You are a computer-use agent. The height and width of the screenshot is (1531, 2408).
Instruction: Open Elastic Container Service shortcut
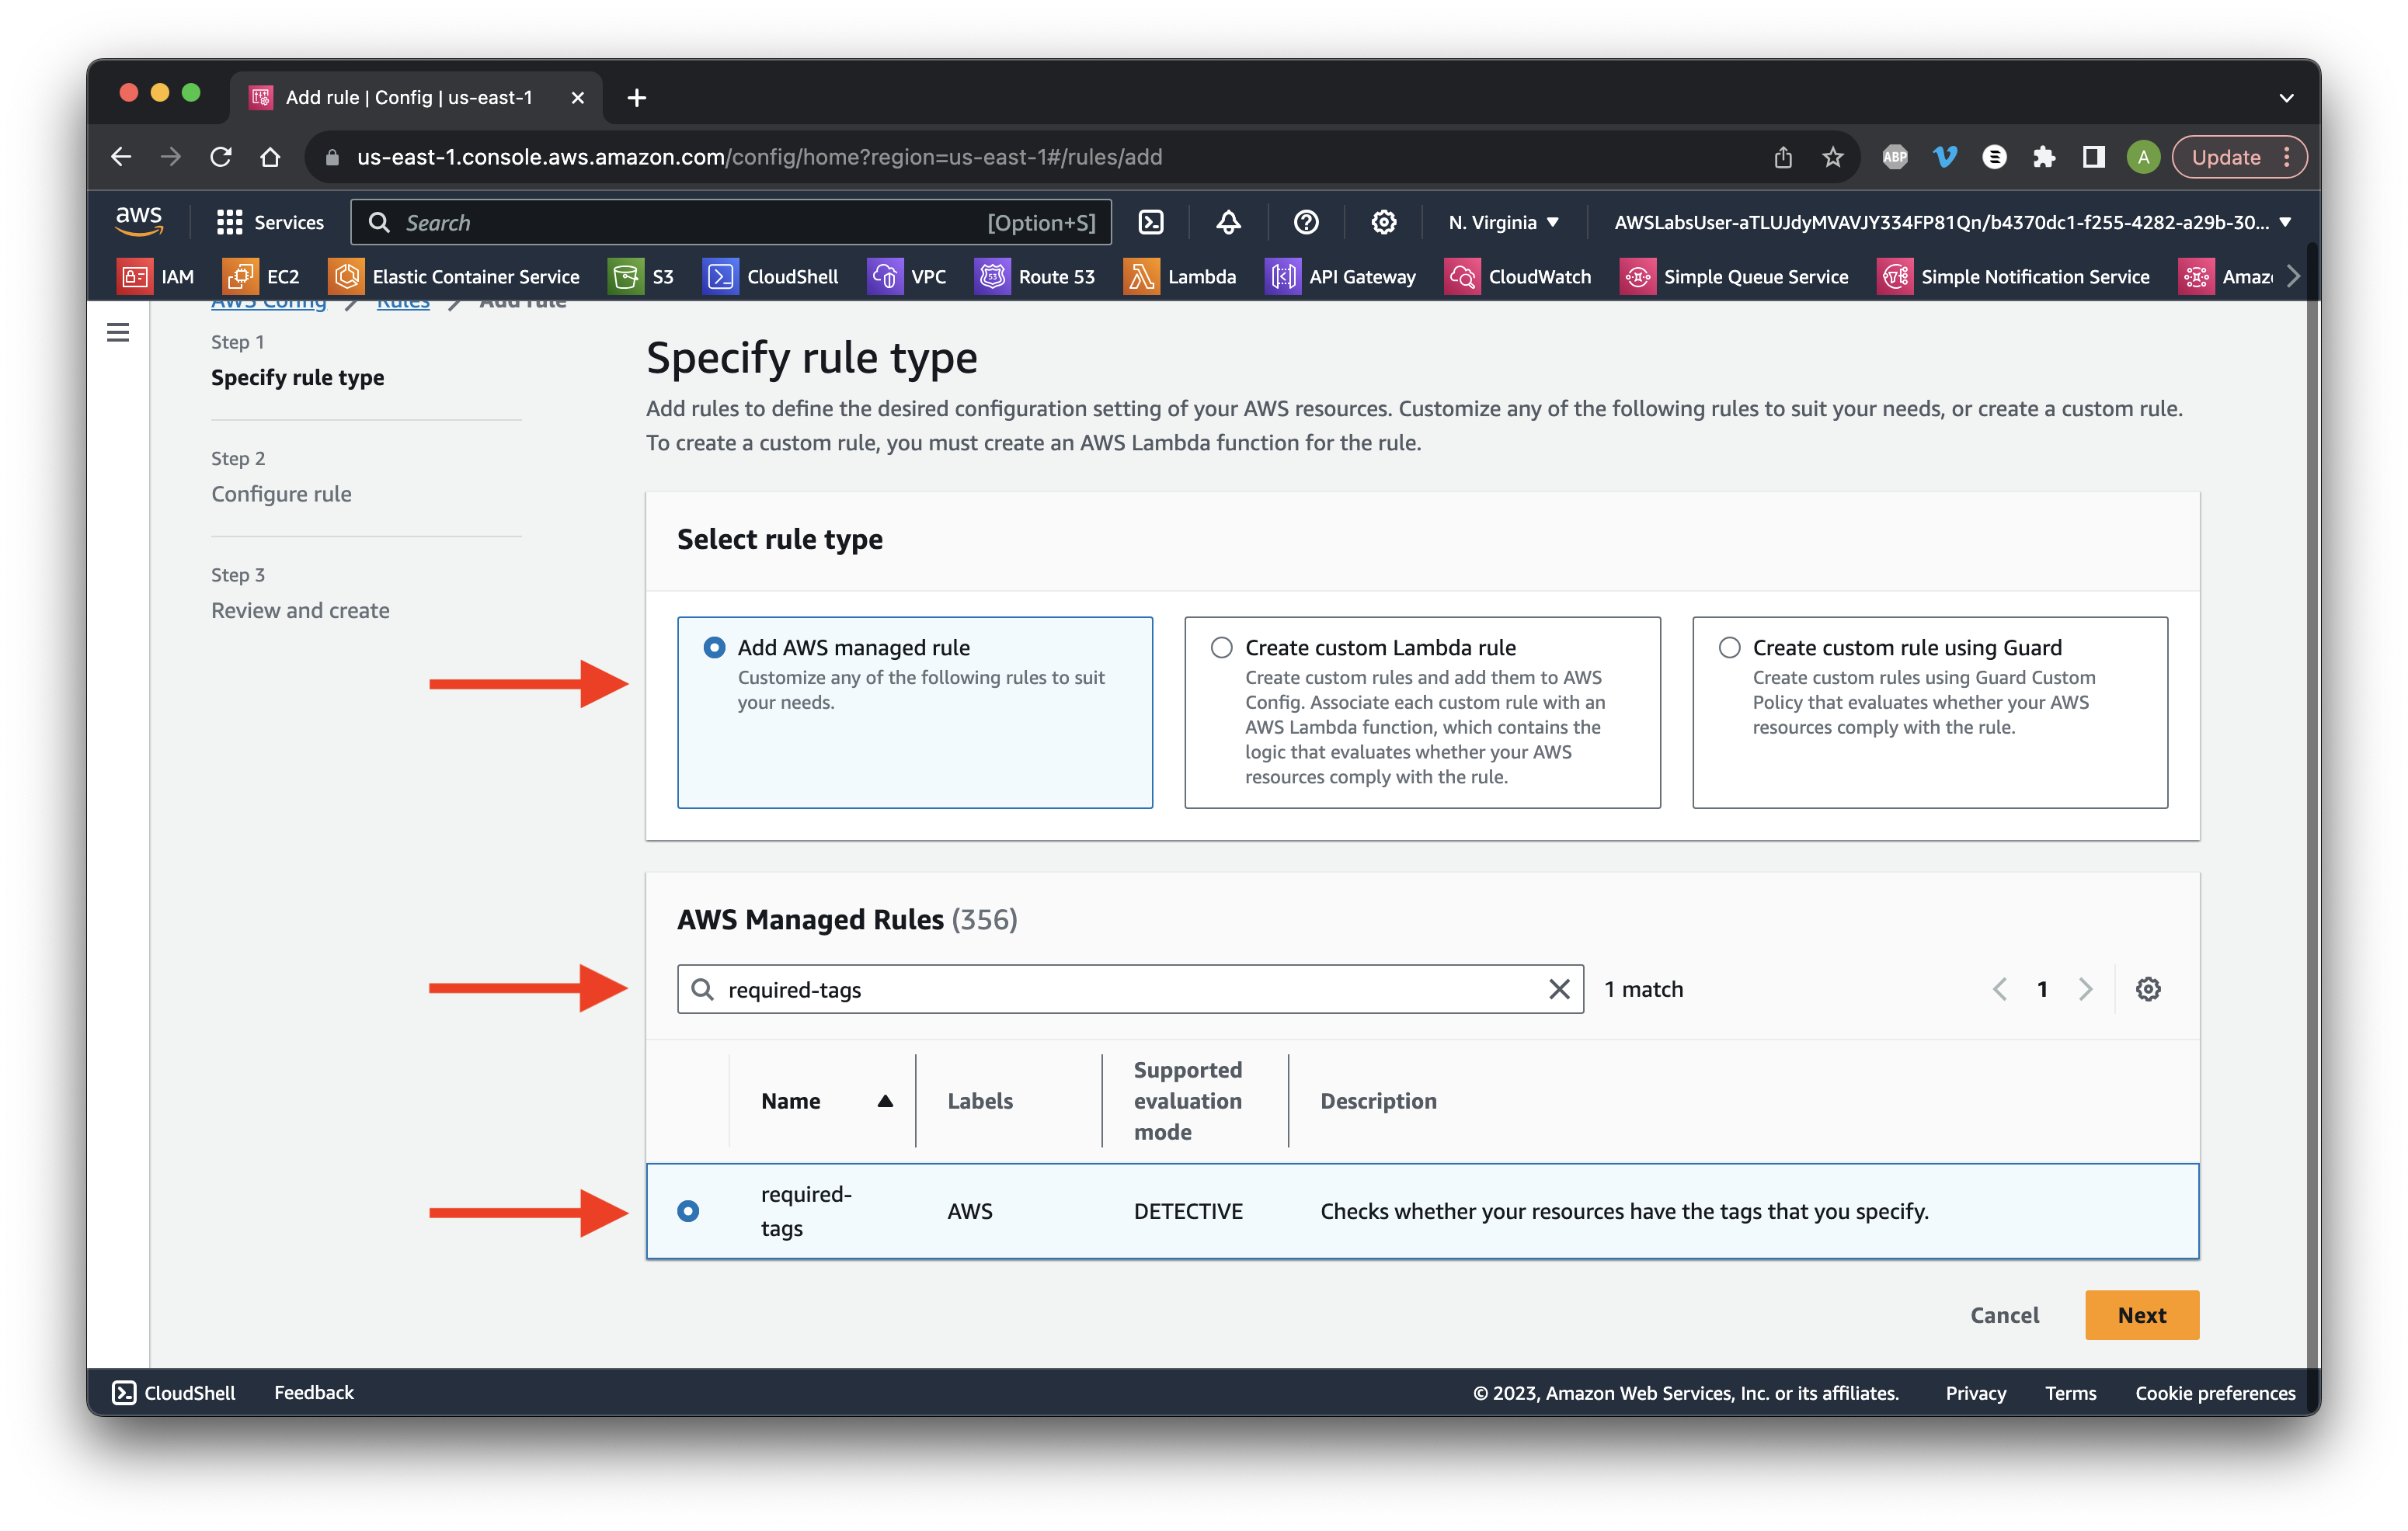point(455,276)
